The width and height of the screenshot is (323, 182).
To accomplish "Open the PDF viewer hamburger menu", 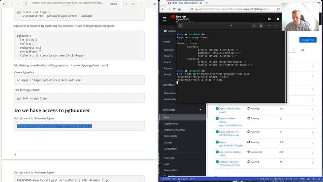I will (x=133, y=4).
